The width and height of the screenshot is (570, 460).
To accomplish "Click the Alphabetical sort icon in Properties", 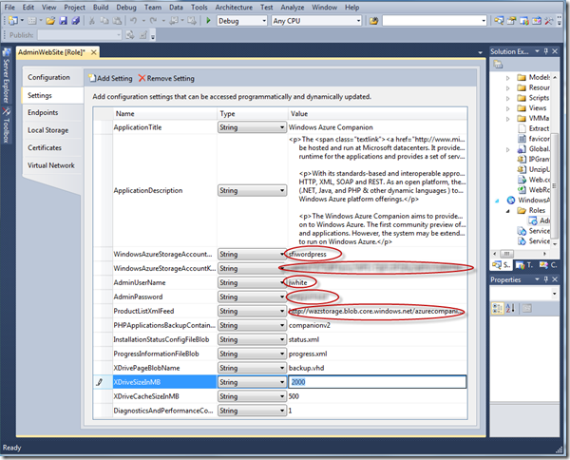I will [510, 308].
